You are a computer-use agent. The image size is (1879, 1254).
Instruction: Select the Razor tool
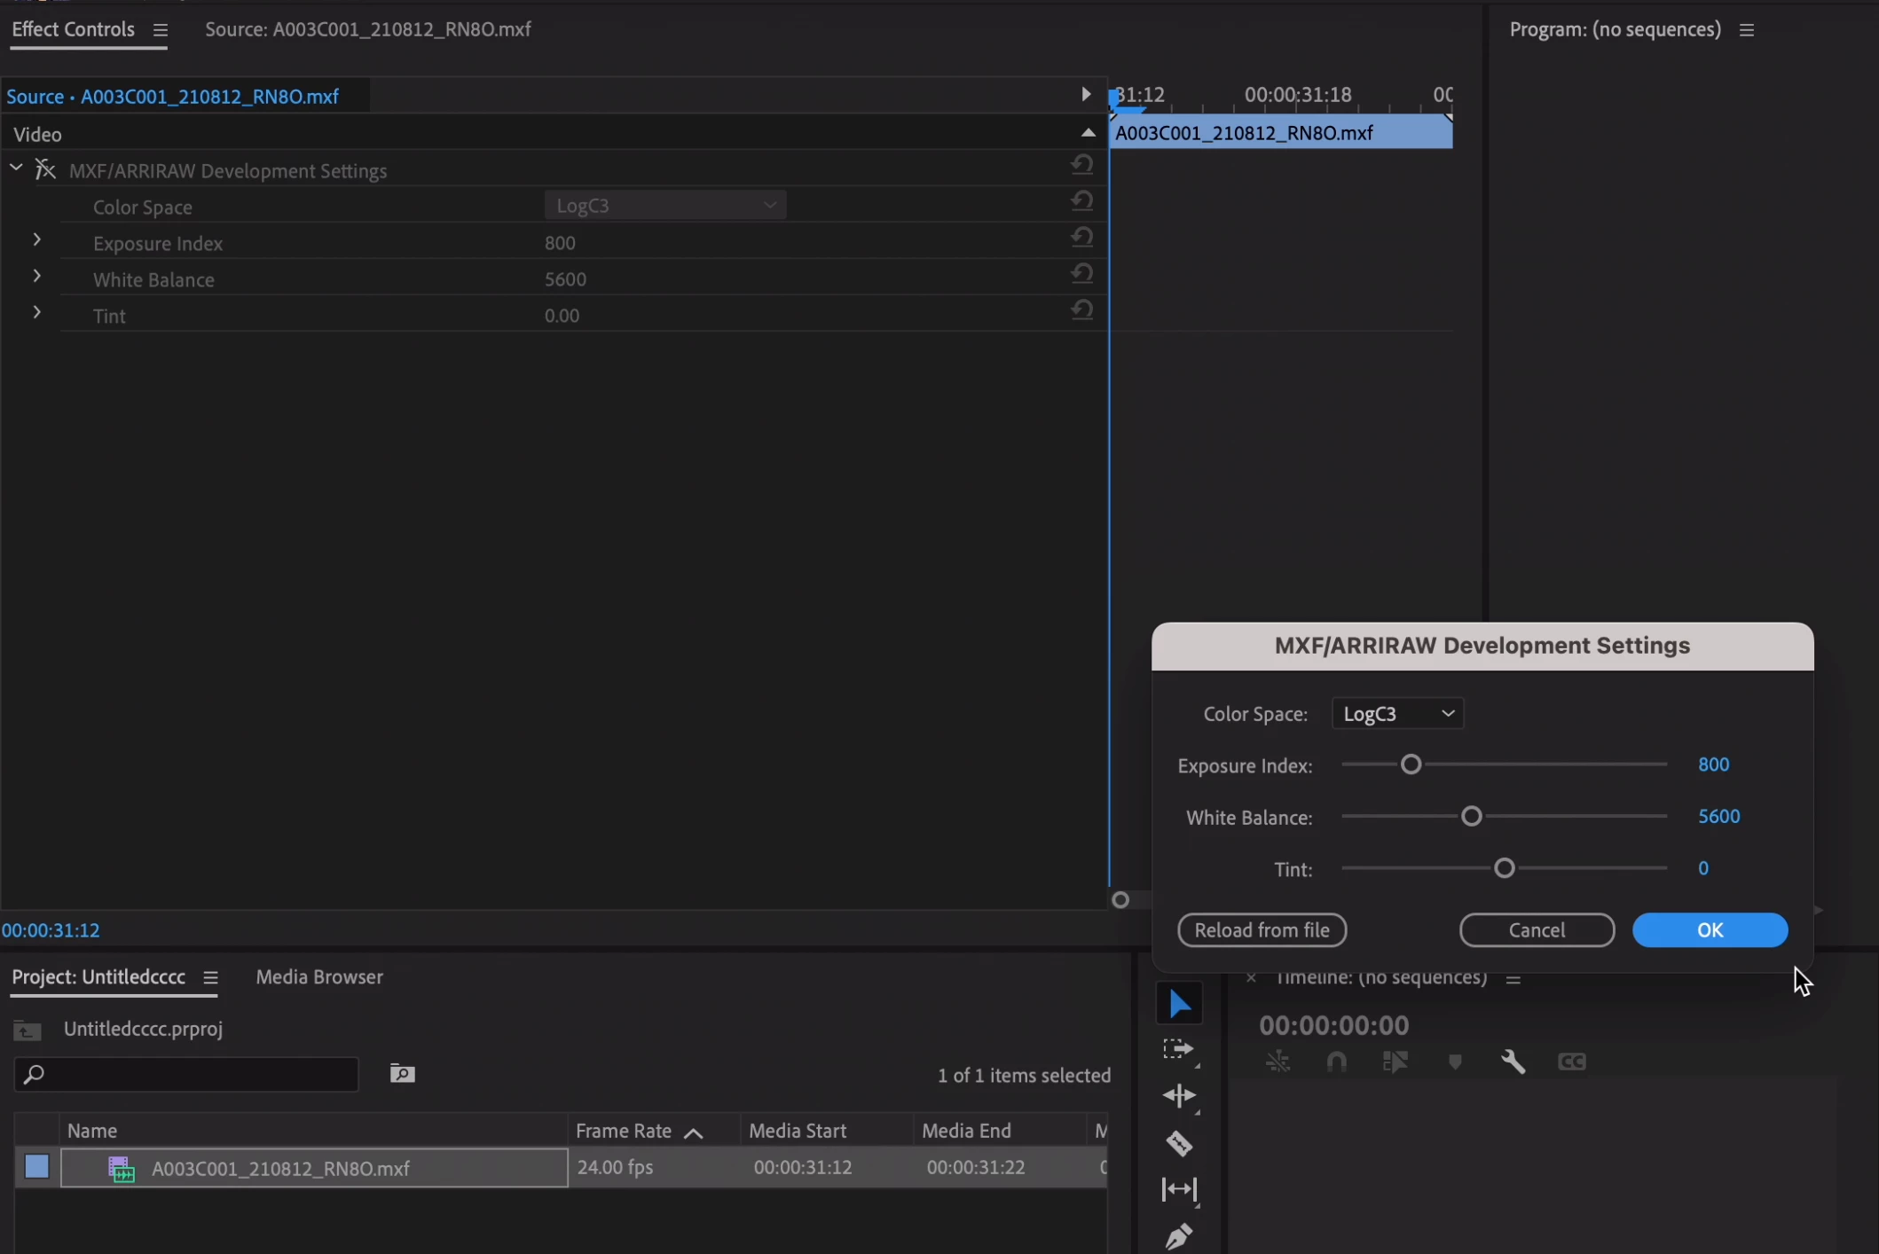click(x=1179, y=1143)
